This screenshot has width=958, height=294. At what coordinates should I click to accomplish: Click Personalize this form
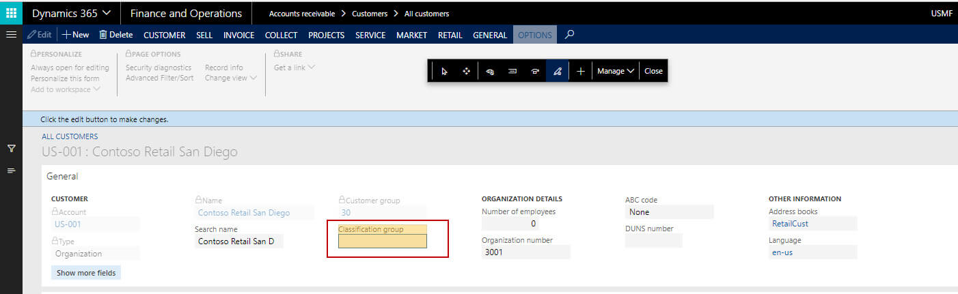65,78
